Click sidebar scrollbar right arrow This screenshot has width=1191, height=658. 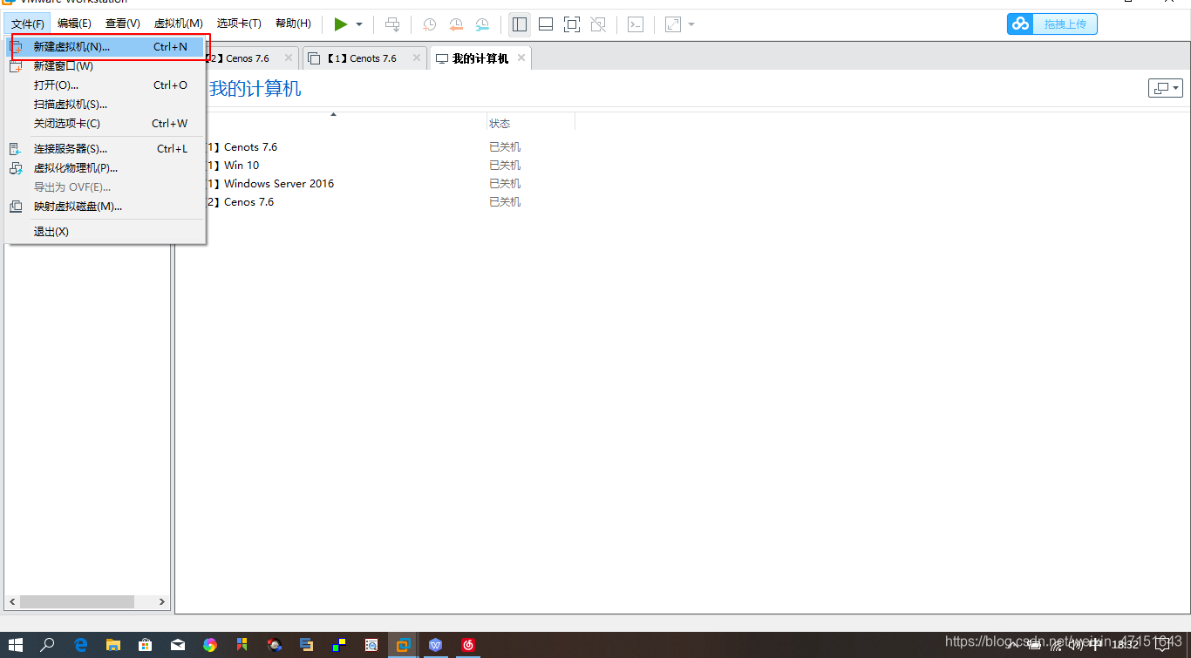point(162,601)
